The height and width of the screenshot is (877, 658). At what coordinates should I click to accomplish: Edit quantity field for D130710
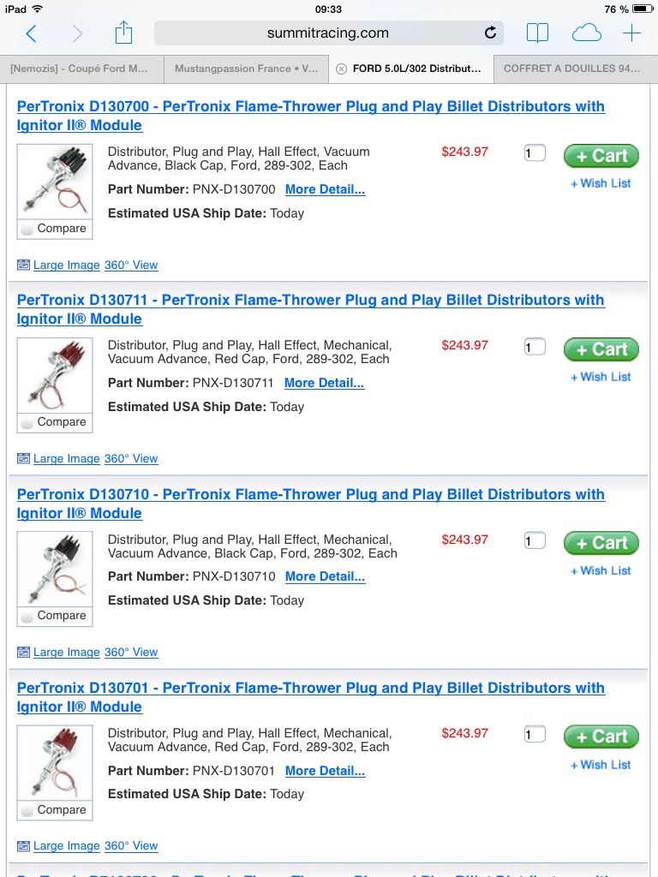[535, 541]
